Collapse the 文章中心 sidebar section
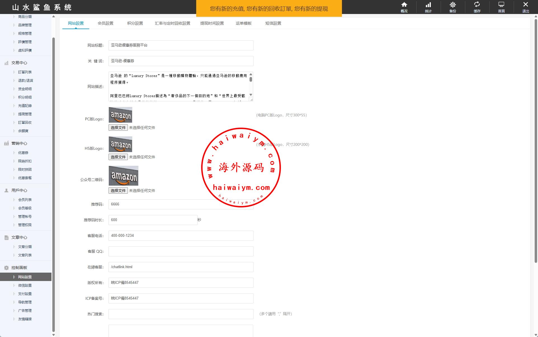538x337 pixels. coord(19,237)
